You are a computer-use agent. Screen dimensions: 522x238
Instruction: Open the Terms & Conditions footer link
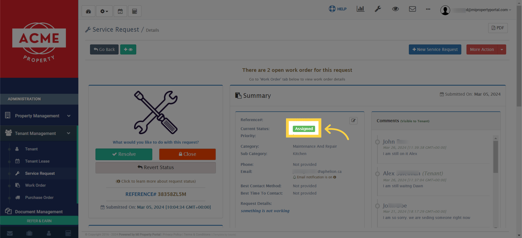tap(197, 235)
